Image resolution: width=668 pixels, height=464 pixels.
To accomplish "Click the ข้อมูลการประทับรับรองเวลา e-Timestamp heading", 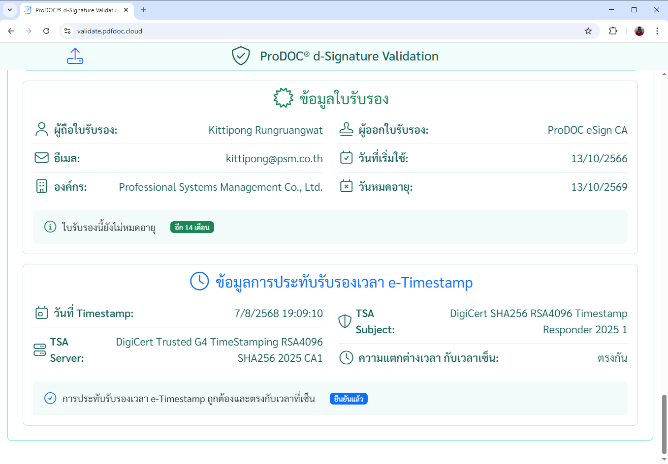I will tap(344, 282).
